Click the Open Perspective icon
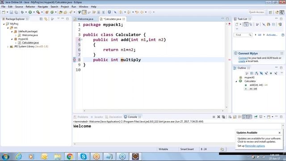Screen dimensions: 286x161 (x=270, y=12)
